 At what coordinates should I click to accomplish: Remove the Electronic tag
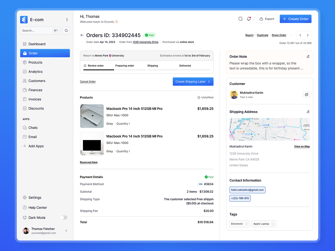[x=247, y=224]
